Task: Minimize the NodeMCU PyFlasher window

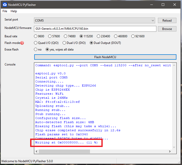Action: 152,5
